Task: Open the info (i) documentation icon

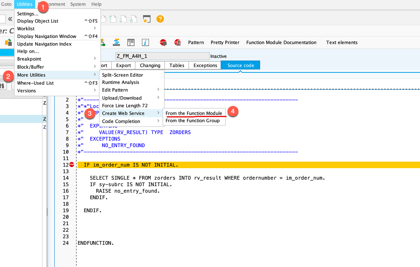Action: coord(145,42)
